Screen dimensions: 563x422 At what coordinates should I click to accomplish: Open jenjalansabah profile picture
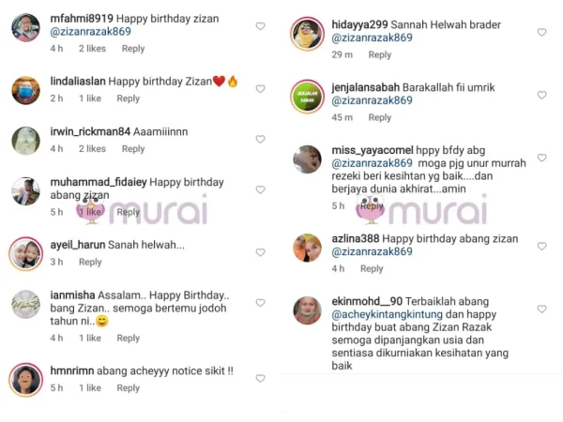pos(308,97)
